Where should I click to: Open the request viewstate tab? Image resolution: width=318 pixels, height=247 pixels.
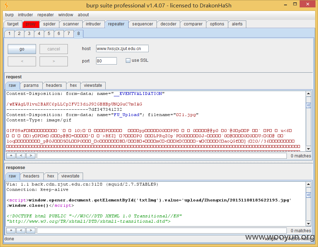click(x=93, y=85)
